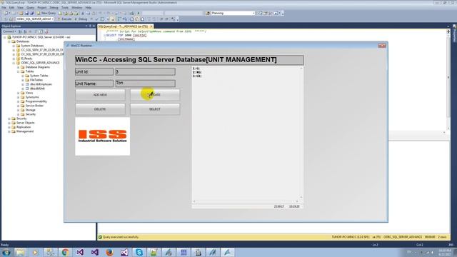This screenshot has height=257, width=457.
Task: Open the Connect dropdown in Object Explorer
Action: point(9,31)
